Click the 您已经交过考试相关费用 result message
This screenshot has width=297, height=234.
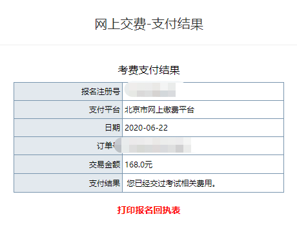click(x=171, y=184)
